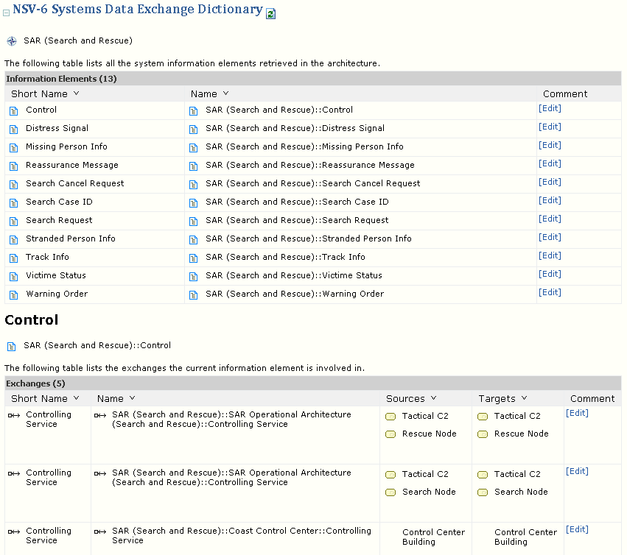Click the yellow Tactical C2 source node icon
This screenshot has height=555, width=627.
[x=390, y=417]
